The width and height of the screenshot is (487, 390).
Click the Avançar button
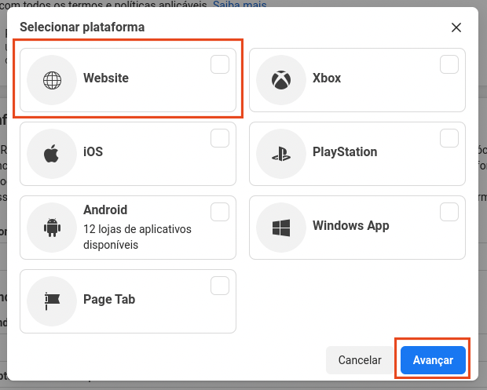(x=433, y=360)
